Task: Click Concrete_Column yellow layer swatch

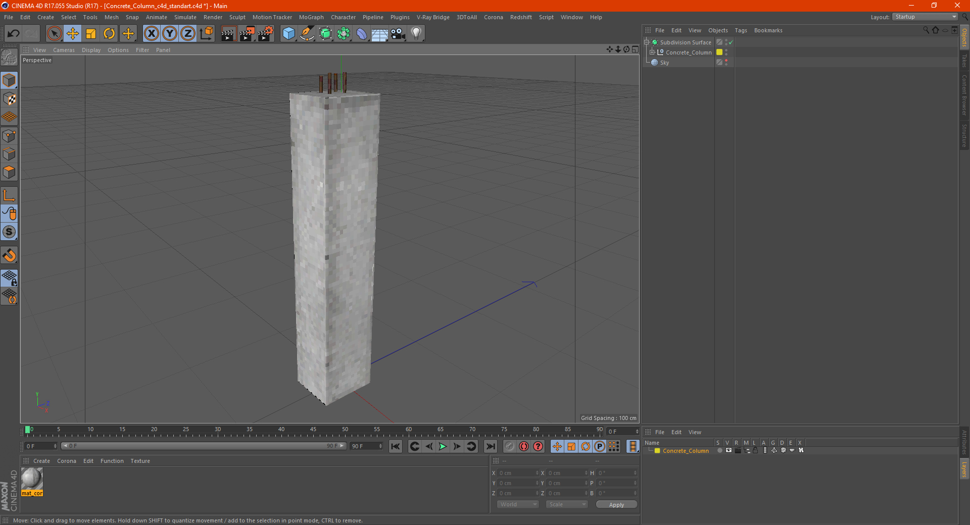Action: click(719, 52)
